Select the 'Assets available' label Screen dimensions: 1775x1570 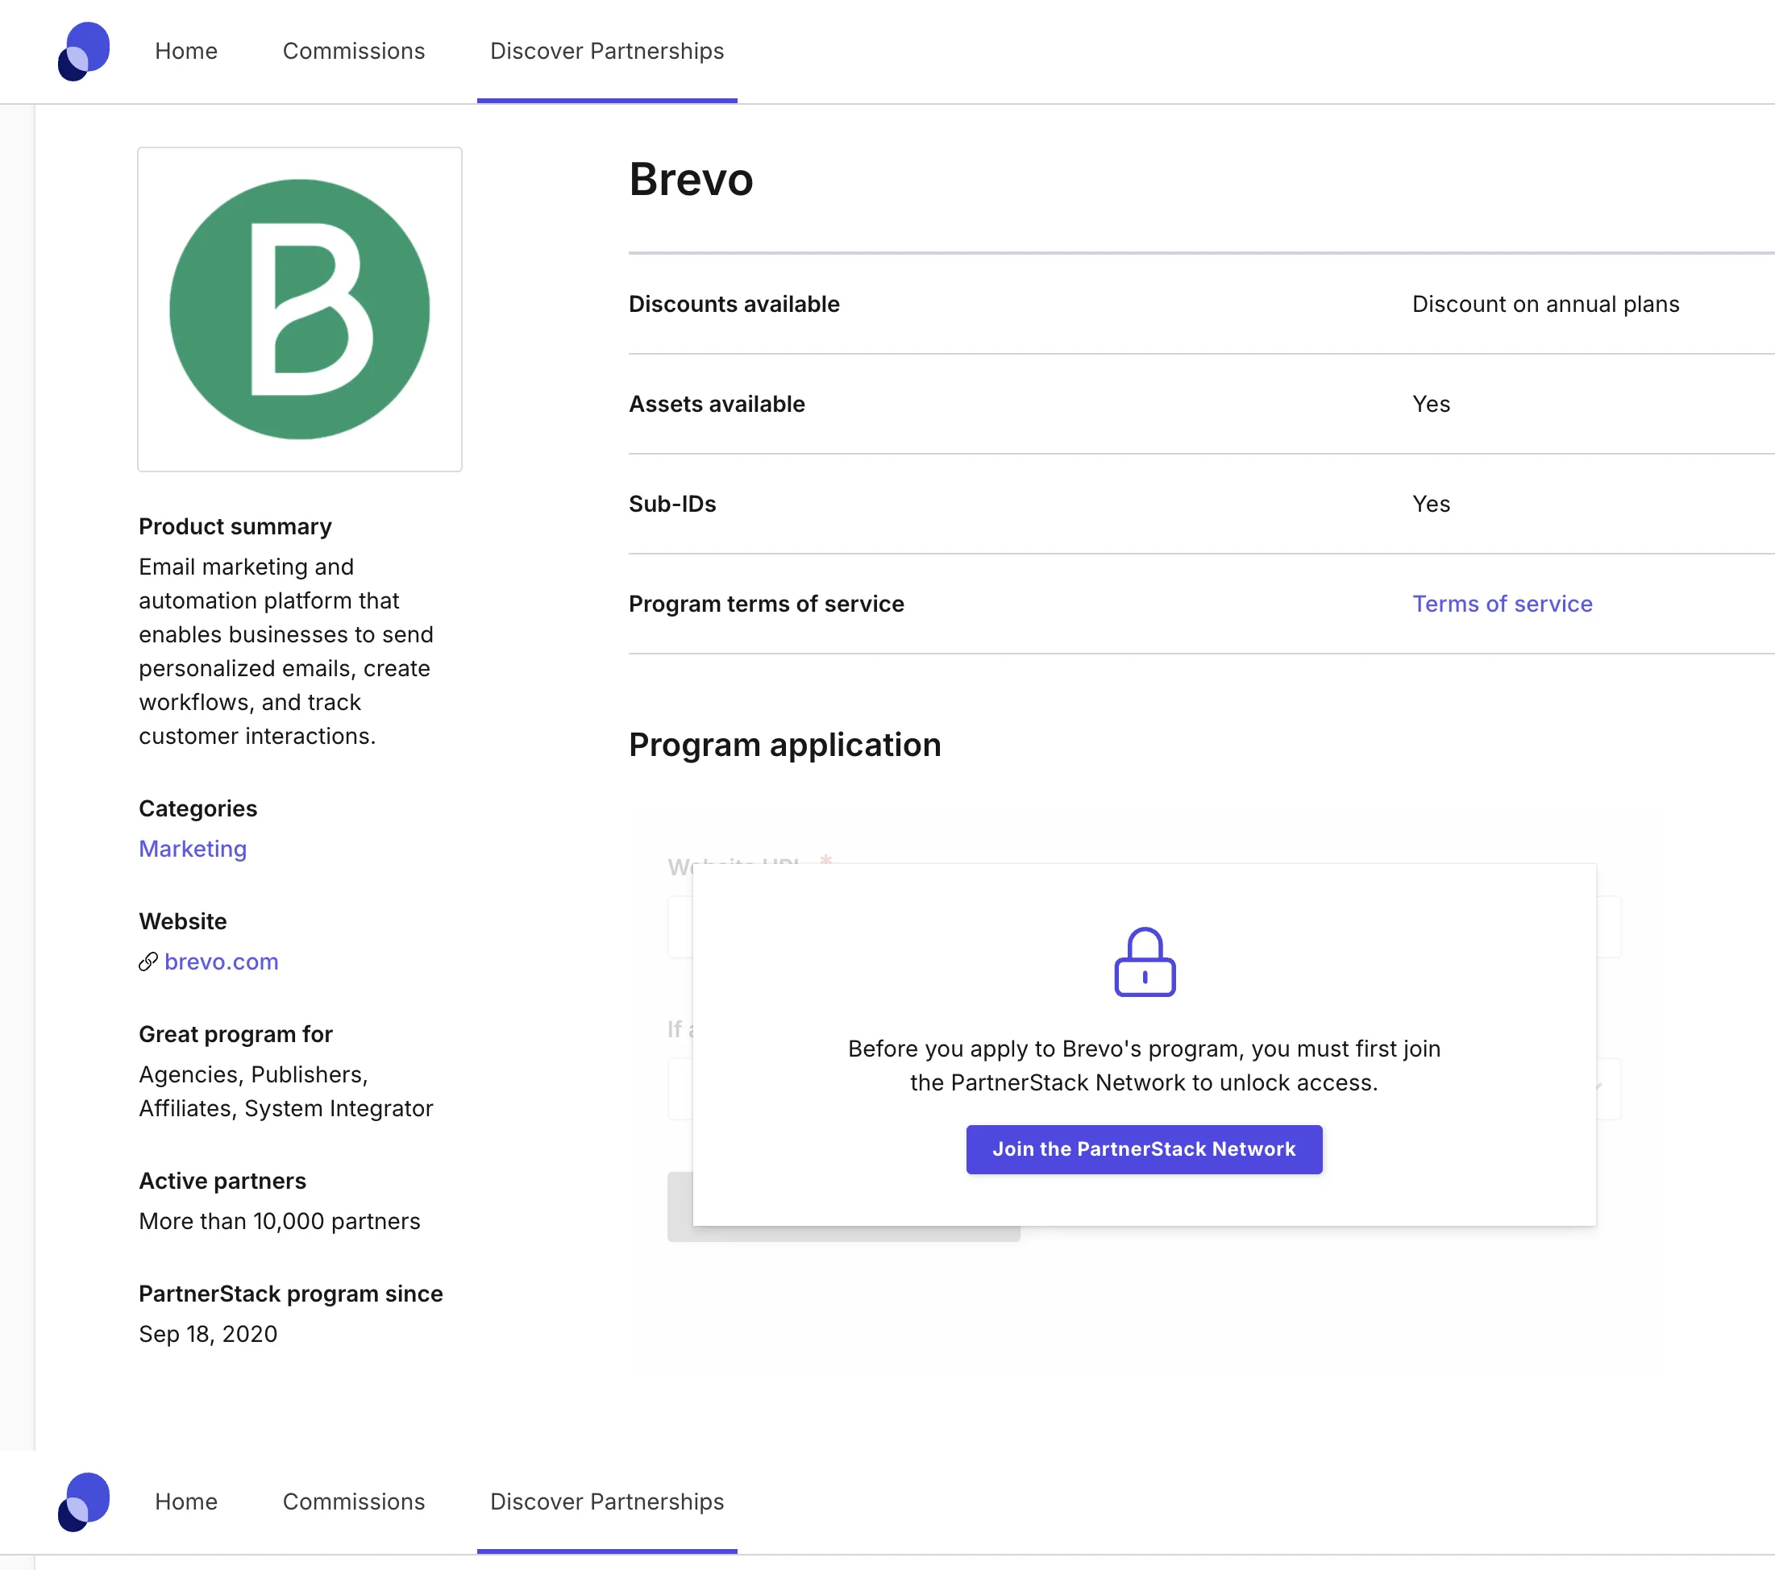pos(717,404)
